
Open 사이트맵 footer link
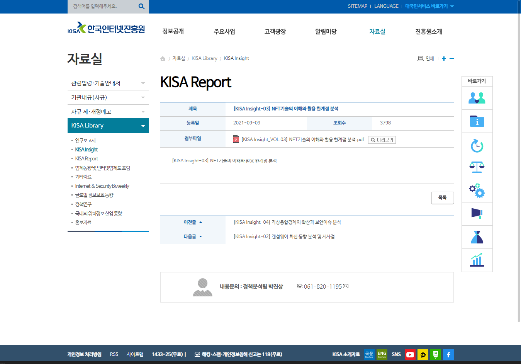[135, 354]
